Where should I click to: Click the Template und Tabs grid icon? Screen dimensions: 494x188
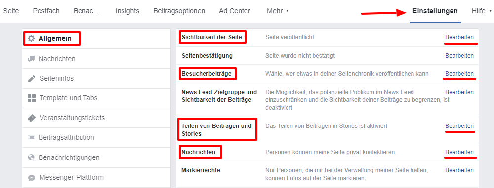(x=32, y=98)
